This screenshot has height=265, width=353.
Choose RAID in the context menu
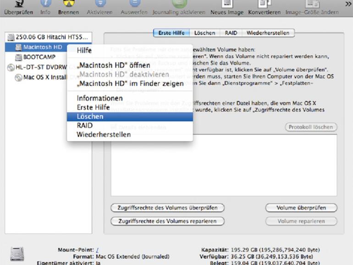[130, 126]
